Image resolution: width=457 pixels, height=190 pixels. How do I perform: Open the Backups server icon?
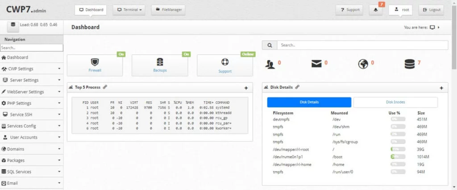(x=160, y=62)
